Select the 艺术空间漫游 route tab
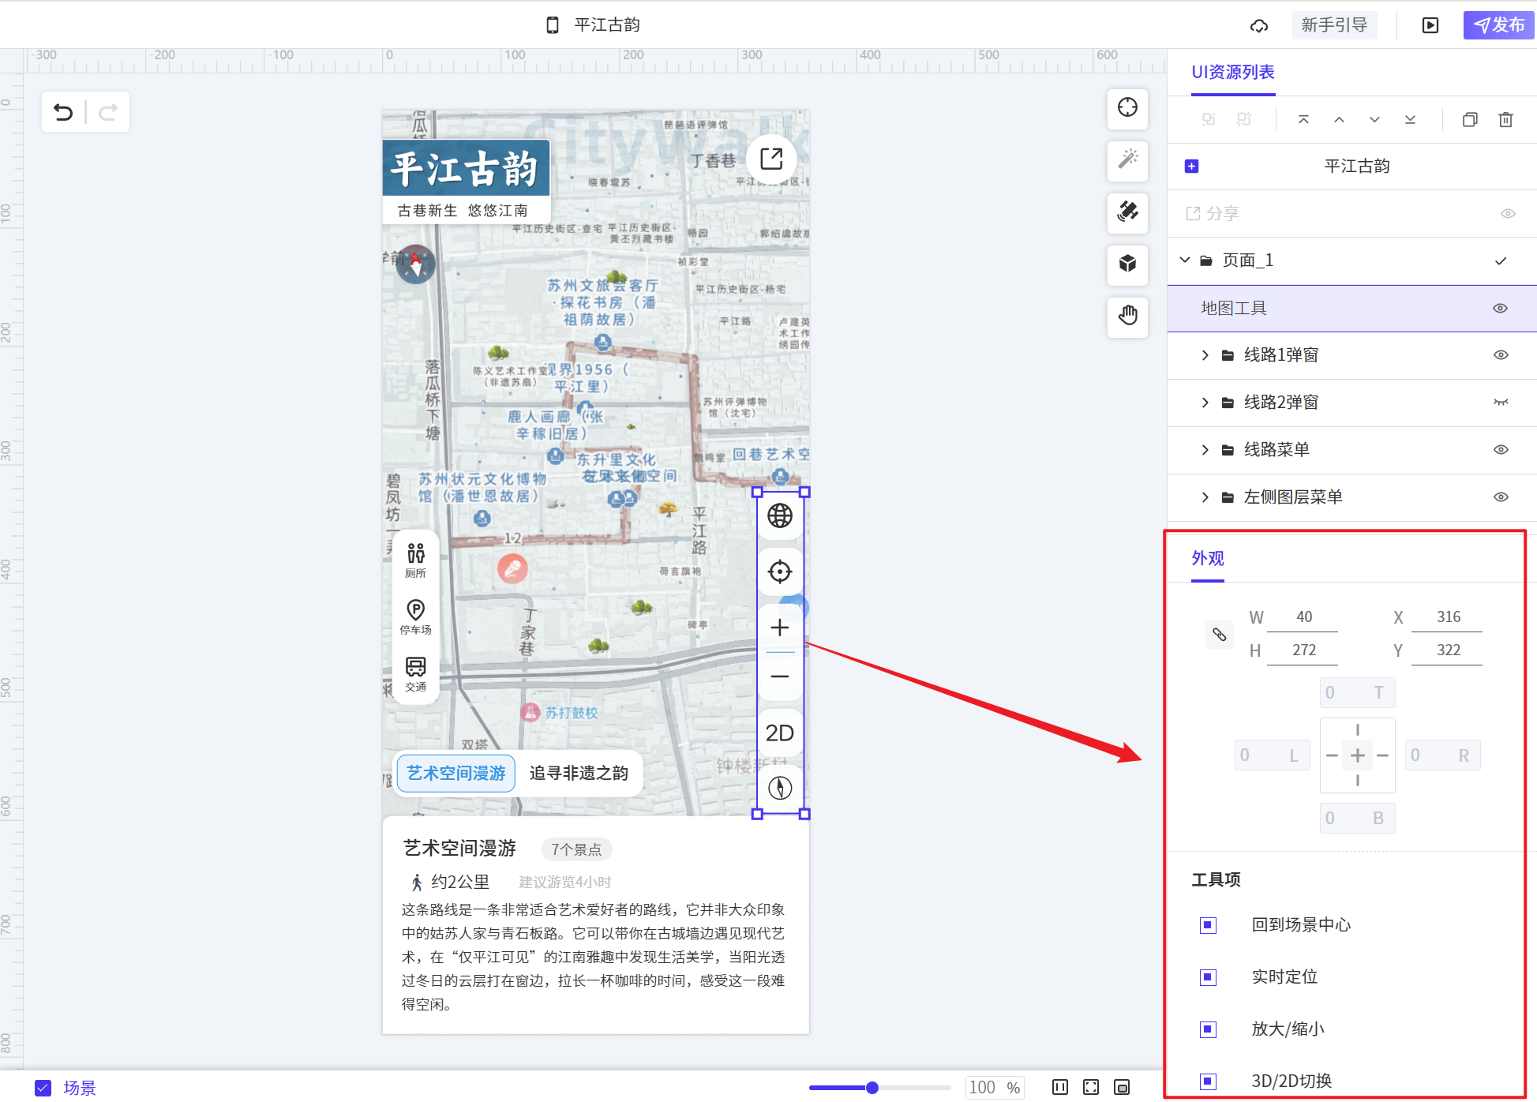 (455, 773)
